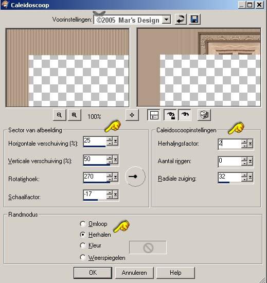Click the Herhalingsfactor input field
This screenshot has width=267, height=283.
229,144
